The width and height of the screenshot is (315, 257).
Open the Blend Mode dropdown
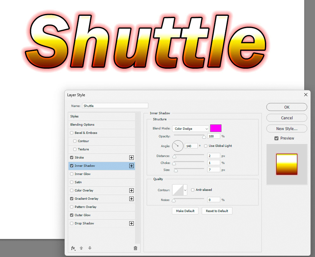pyautogui.click(x=190, y=128)
